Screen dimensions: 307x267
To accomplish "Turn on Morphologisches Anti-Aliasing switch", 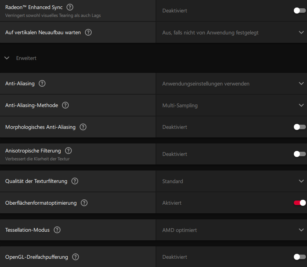I will [x=299, y=127].
